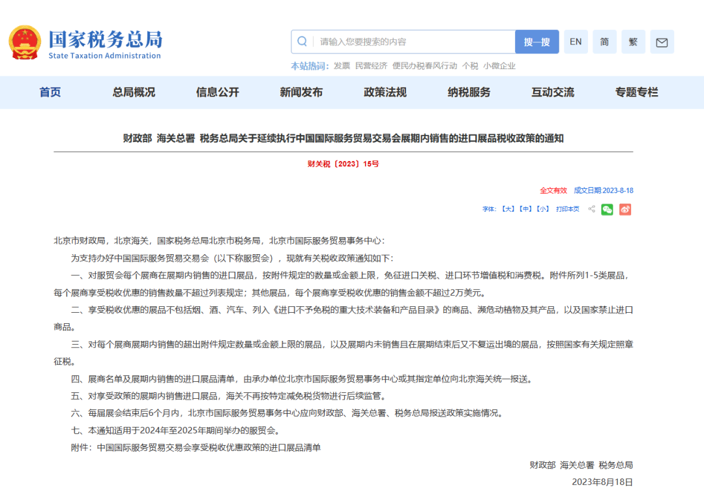Viewport: 704px width, 494px height.
Task: Click the 全文有效 validity status label
Action: pyautogui.click(x=553, y=191)
